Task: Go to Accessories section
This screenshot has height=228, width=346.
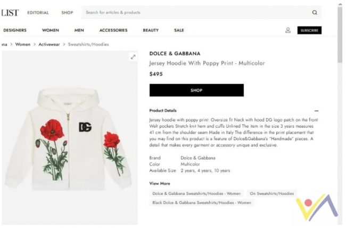Action: tap(113, 30)
